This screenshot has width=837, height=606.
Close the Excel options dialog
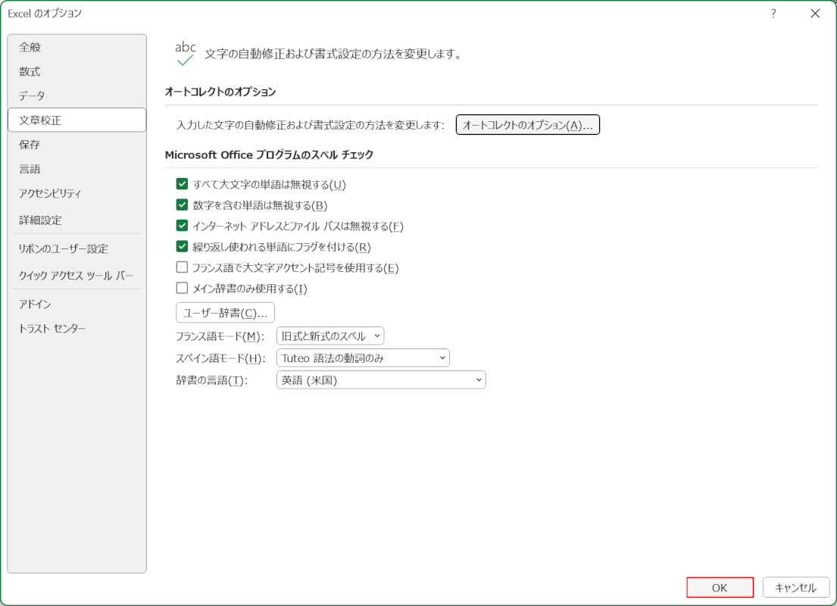815,14
